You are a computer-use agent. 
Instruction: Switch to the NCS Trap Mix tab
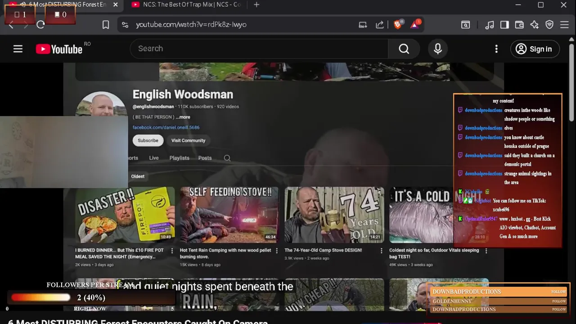tap(187, 4)
